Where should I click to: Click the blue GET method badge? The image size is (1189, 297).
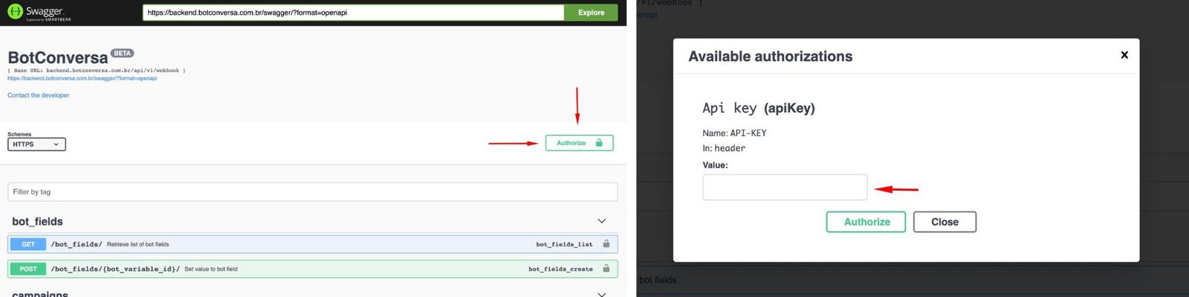28,244
